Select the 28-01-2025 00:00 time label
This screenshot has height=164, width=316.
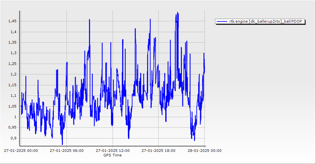tap(204, 151)
